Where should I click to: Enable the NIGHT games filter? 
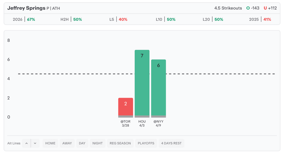(x=98, y=143)
